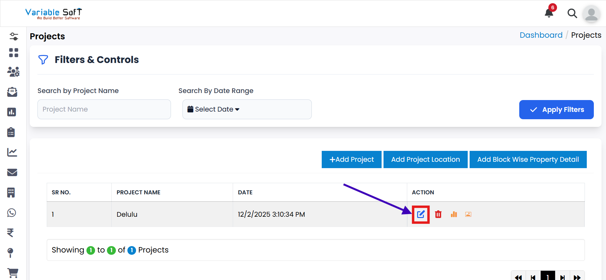The width and height of the screenshot is (606, 280).
Task: Click the edit icon for Delulu project
Action: point(421,214)
